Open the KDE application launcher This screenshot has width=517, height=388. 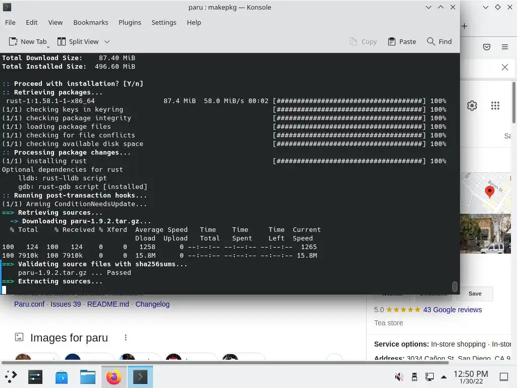coord(11,377)
